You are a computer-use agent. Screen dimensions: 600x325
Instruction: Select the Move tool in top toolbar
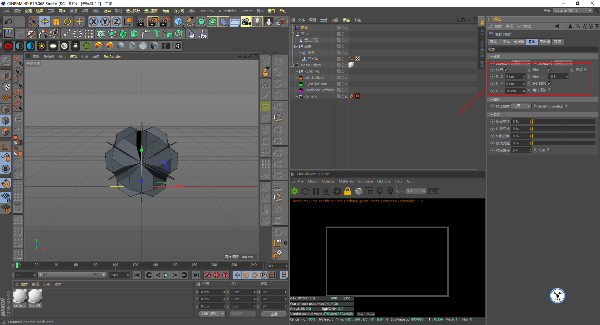tap(45, 22)
